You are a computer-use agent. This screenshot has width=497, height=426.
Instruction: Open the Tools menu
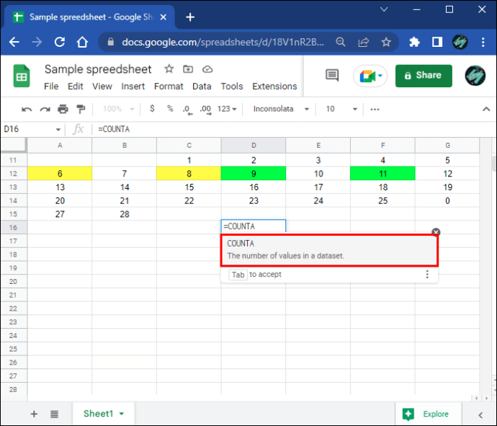[232, 86]
